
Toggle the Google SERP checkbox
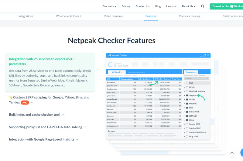[x=187, y=124]
